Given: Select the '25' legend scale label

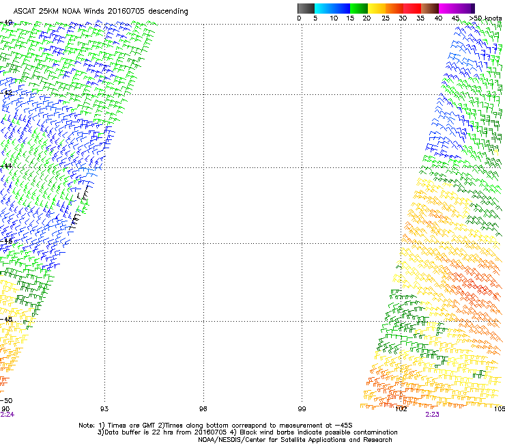Looking at the screenshot, I should (x=386, y=18).
